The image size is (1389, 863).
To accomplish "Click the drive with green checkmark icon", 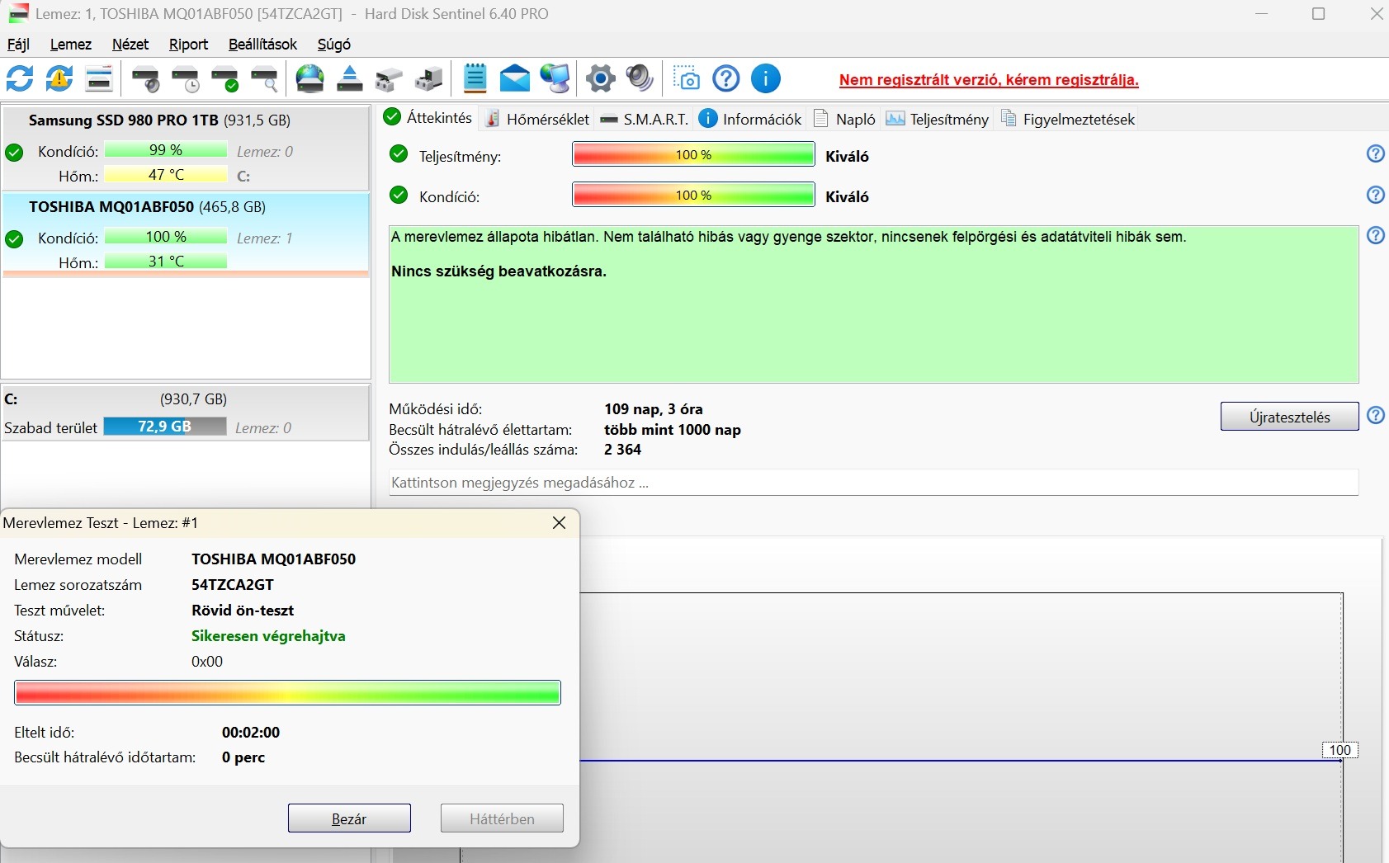I will coord(225,79).
